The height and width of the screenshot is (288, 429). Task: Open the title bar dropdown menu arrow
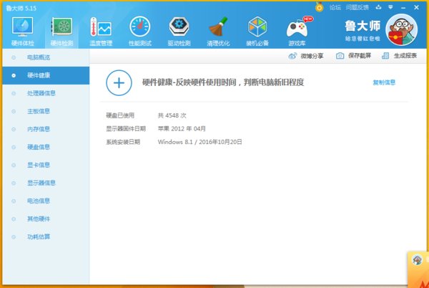(390, 7)
